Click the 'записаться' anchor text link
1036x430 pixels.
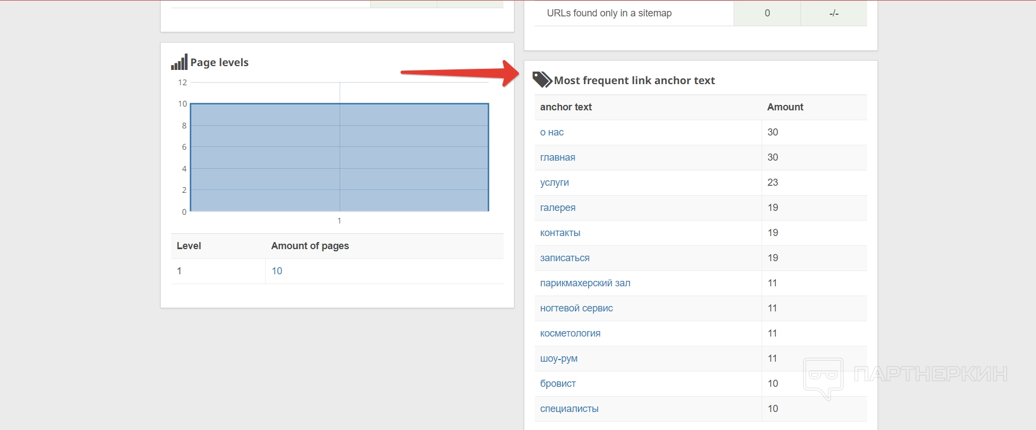[x=565, y=258]
